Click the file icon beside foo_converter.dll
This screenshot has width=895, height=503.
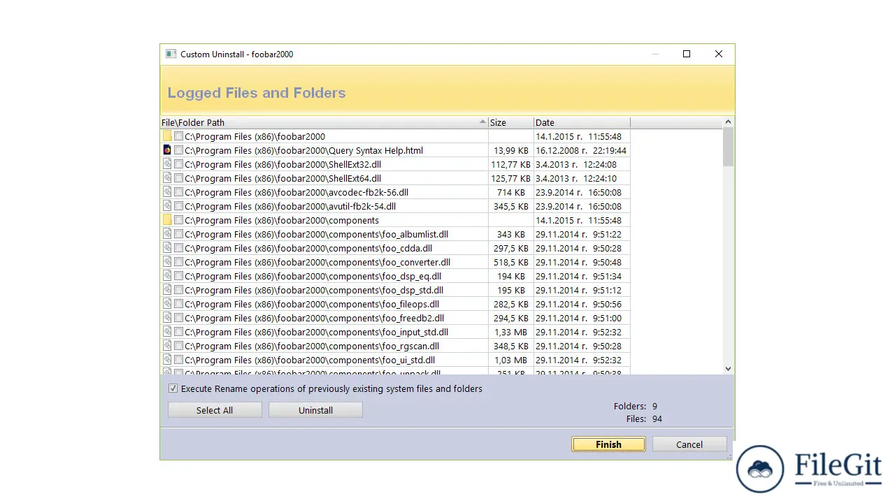(x=167, y=262)
